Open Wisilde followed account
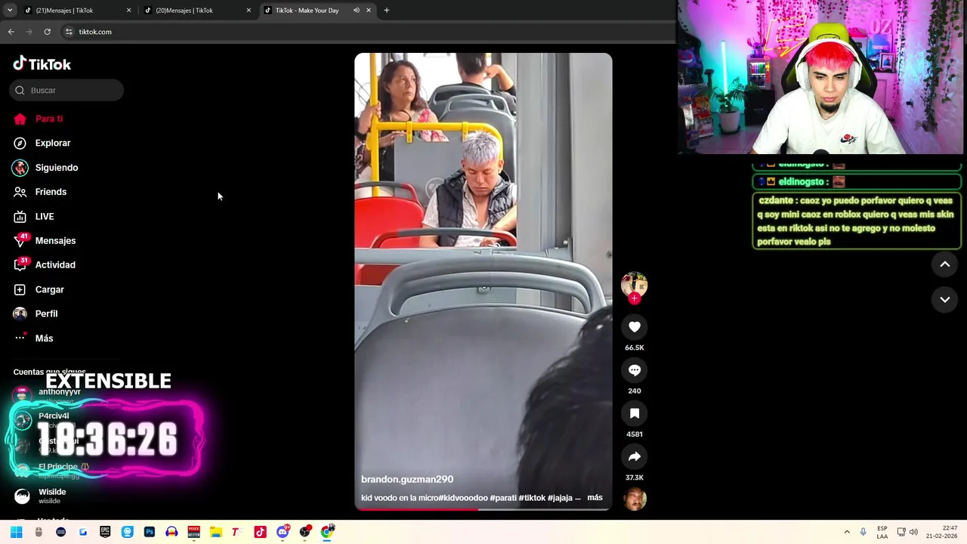The image size is (967, 544). tap(52, 496)
